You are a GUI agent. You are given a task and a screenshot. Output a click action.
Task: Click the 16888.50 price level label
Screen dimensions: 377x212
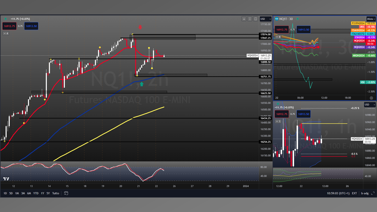(266, 62)
